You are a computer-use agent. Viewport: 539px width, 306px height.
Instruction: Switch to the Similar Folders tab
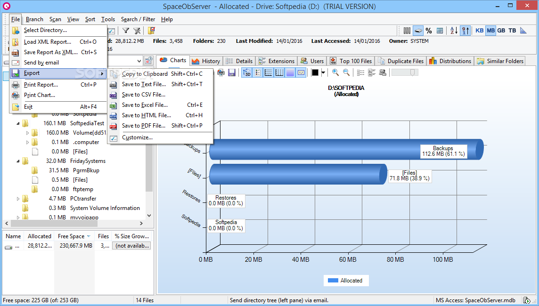click(x=500, y=61)
